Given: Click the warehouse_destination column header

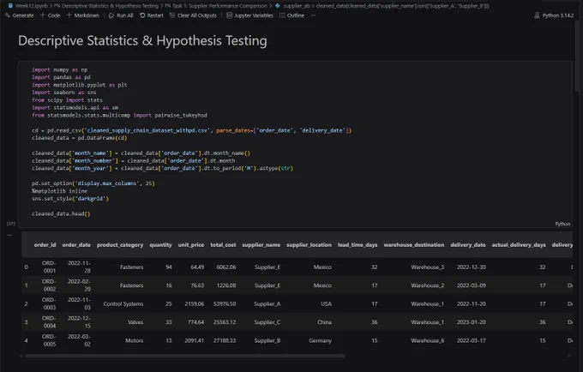Looking at the screenshot, I should pos(414,244).
